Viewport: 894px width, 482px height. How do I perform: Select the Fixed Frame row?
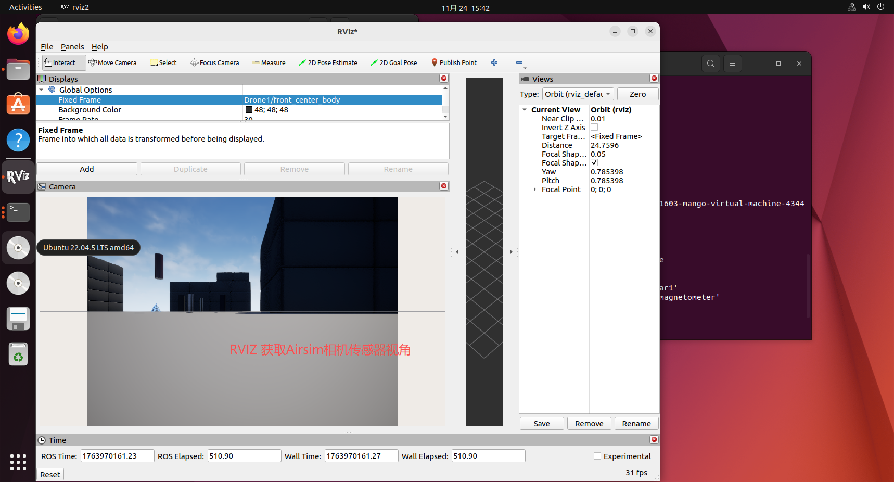pyautogui.click(x=239, y=100)
